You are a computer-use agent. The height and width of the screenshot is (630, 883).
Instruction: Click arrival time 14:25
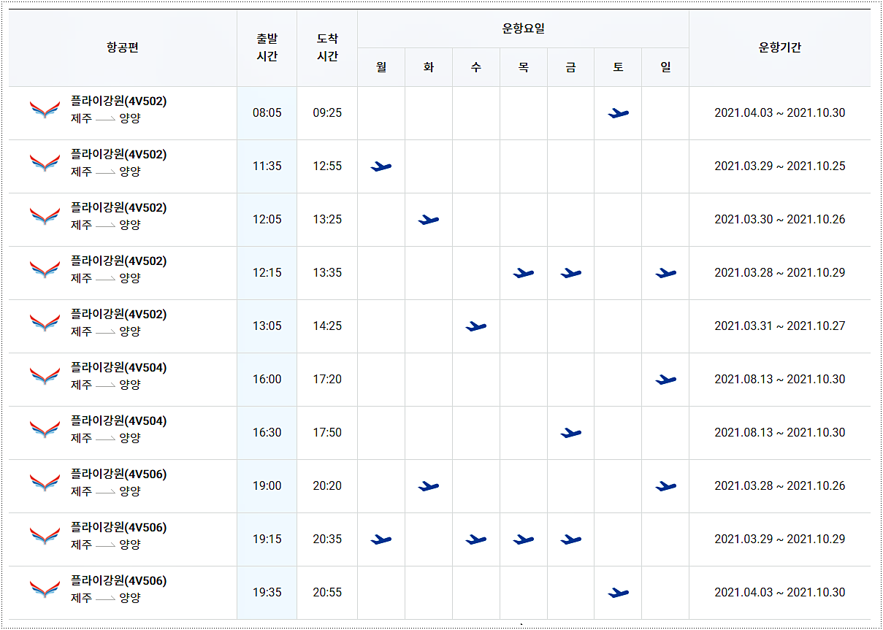click(327, 326)
